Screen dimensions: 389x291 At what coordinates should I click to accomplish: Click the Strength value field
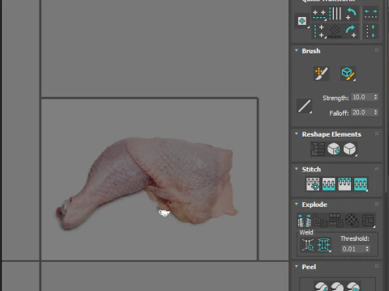click(361, 97)
